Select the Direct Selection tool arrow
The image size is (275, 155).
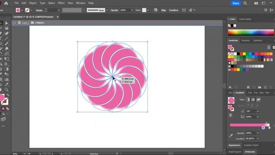click(7, 23)
